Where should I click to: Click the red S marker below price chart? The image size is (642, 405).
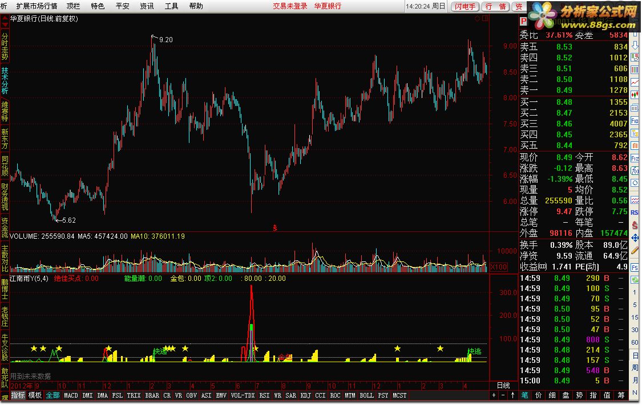tap(274, 228)
